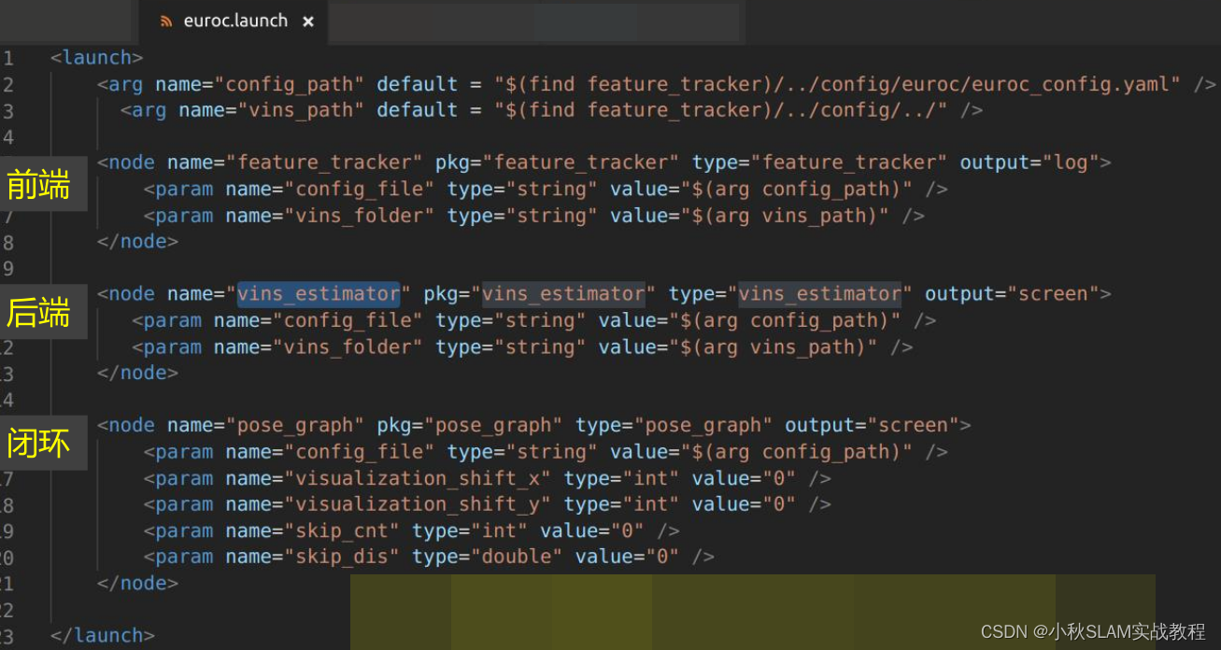Click the euroc_config.yaml default path string
The image size is (1221, 650).
tap(838, 84)
